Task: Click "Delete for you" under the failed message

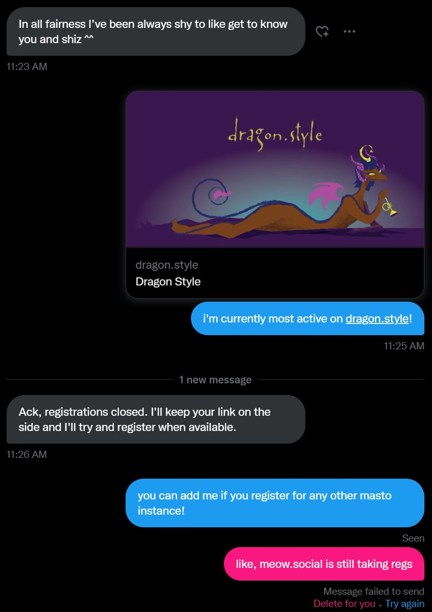Action: [344, 603]
